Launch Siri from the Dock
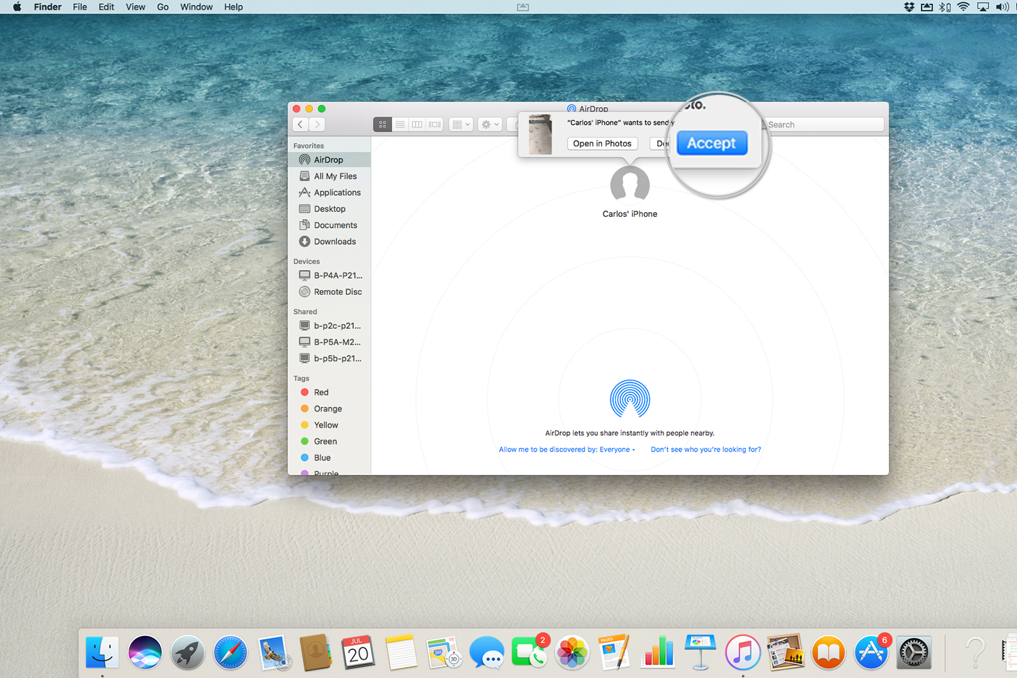This screenshot has width=1017, height=678. point(145,653)
